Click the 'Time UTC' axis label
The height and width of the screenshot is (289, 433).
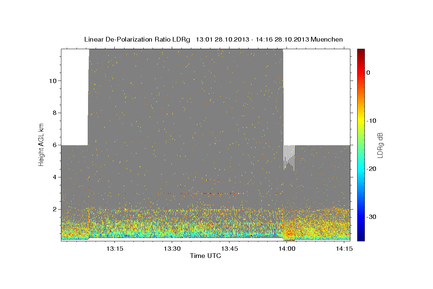click(205, 256)
